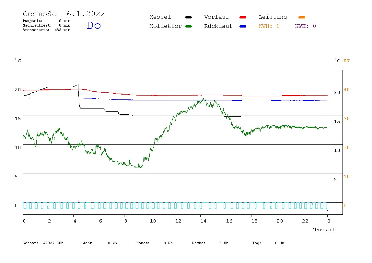
Task: Click the blue weekday label Do
Action: [93, 25]
